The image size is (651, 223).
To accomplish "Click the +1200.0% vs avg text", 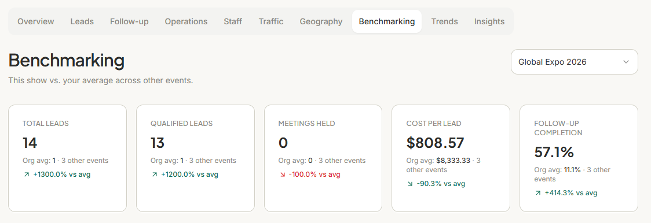I will point(190,174).
